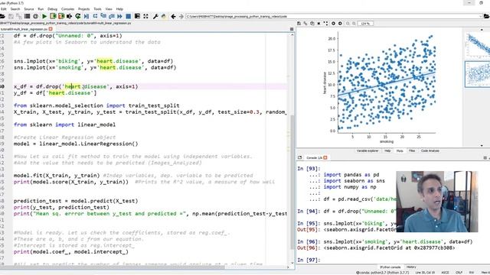Viewport: 490px width, 275px height.
Task: Run selection or current line
Action: pyautogui.click(x=69, y=16)
